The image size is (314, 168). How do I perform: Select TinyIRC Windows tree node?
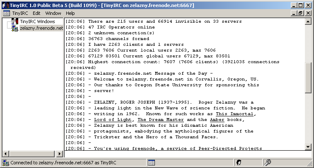(x=38, y=21)
